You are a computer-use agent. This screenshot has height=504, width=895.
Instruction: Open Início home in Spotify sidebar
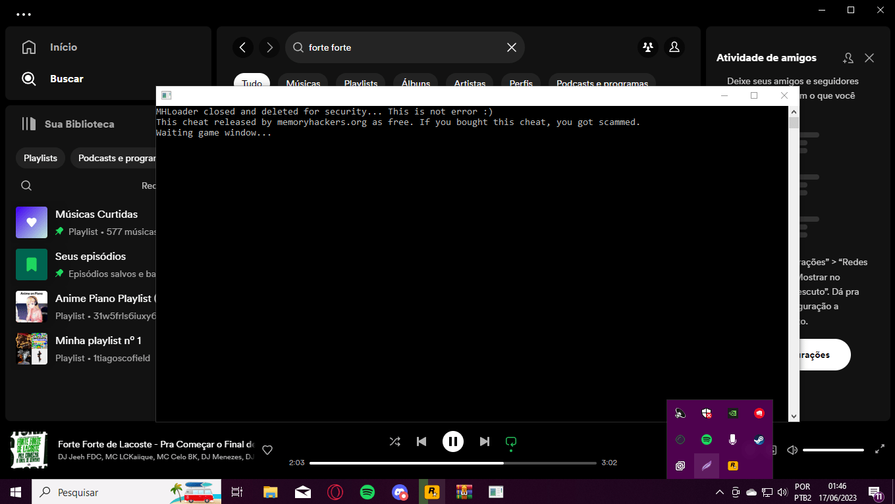coord(49,47)
